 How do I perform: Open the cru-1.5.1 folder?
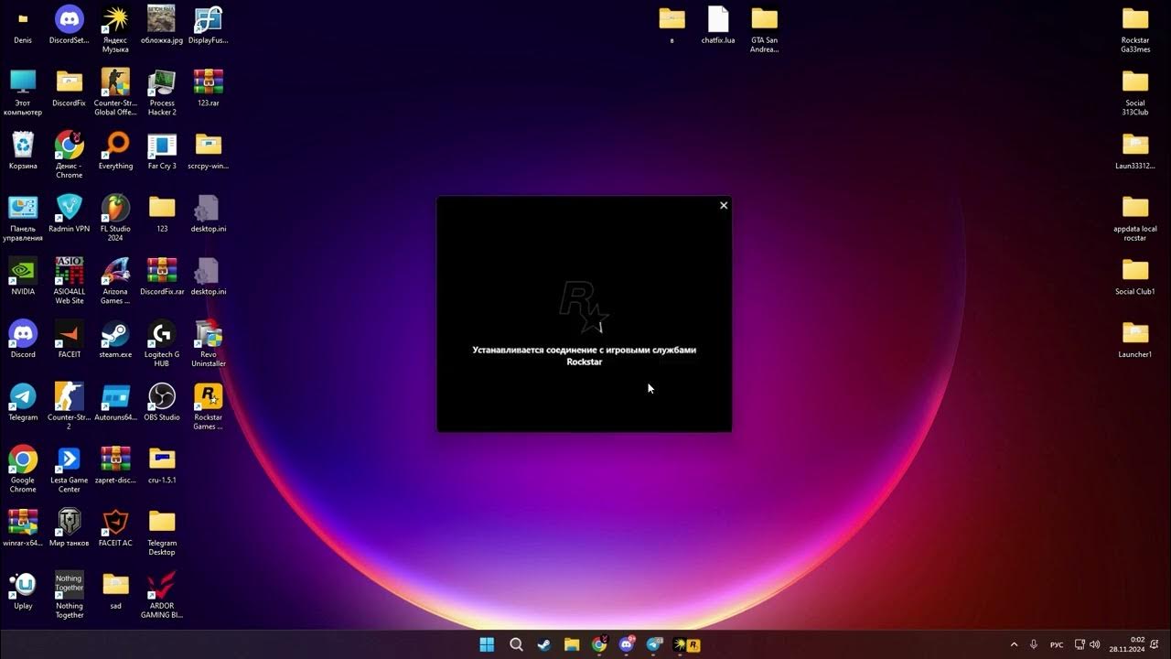pos(162,464)
